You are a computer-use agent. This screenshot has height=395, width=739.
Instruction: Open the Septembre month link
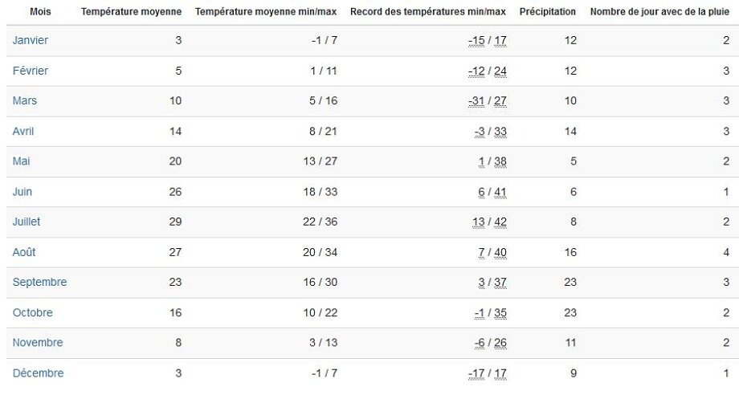point(39,283)
